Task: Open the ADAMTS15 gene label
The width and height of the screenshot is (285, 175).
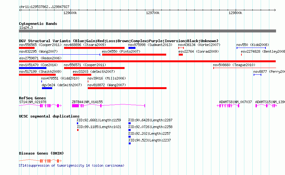Action: click(270, 102)
